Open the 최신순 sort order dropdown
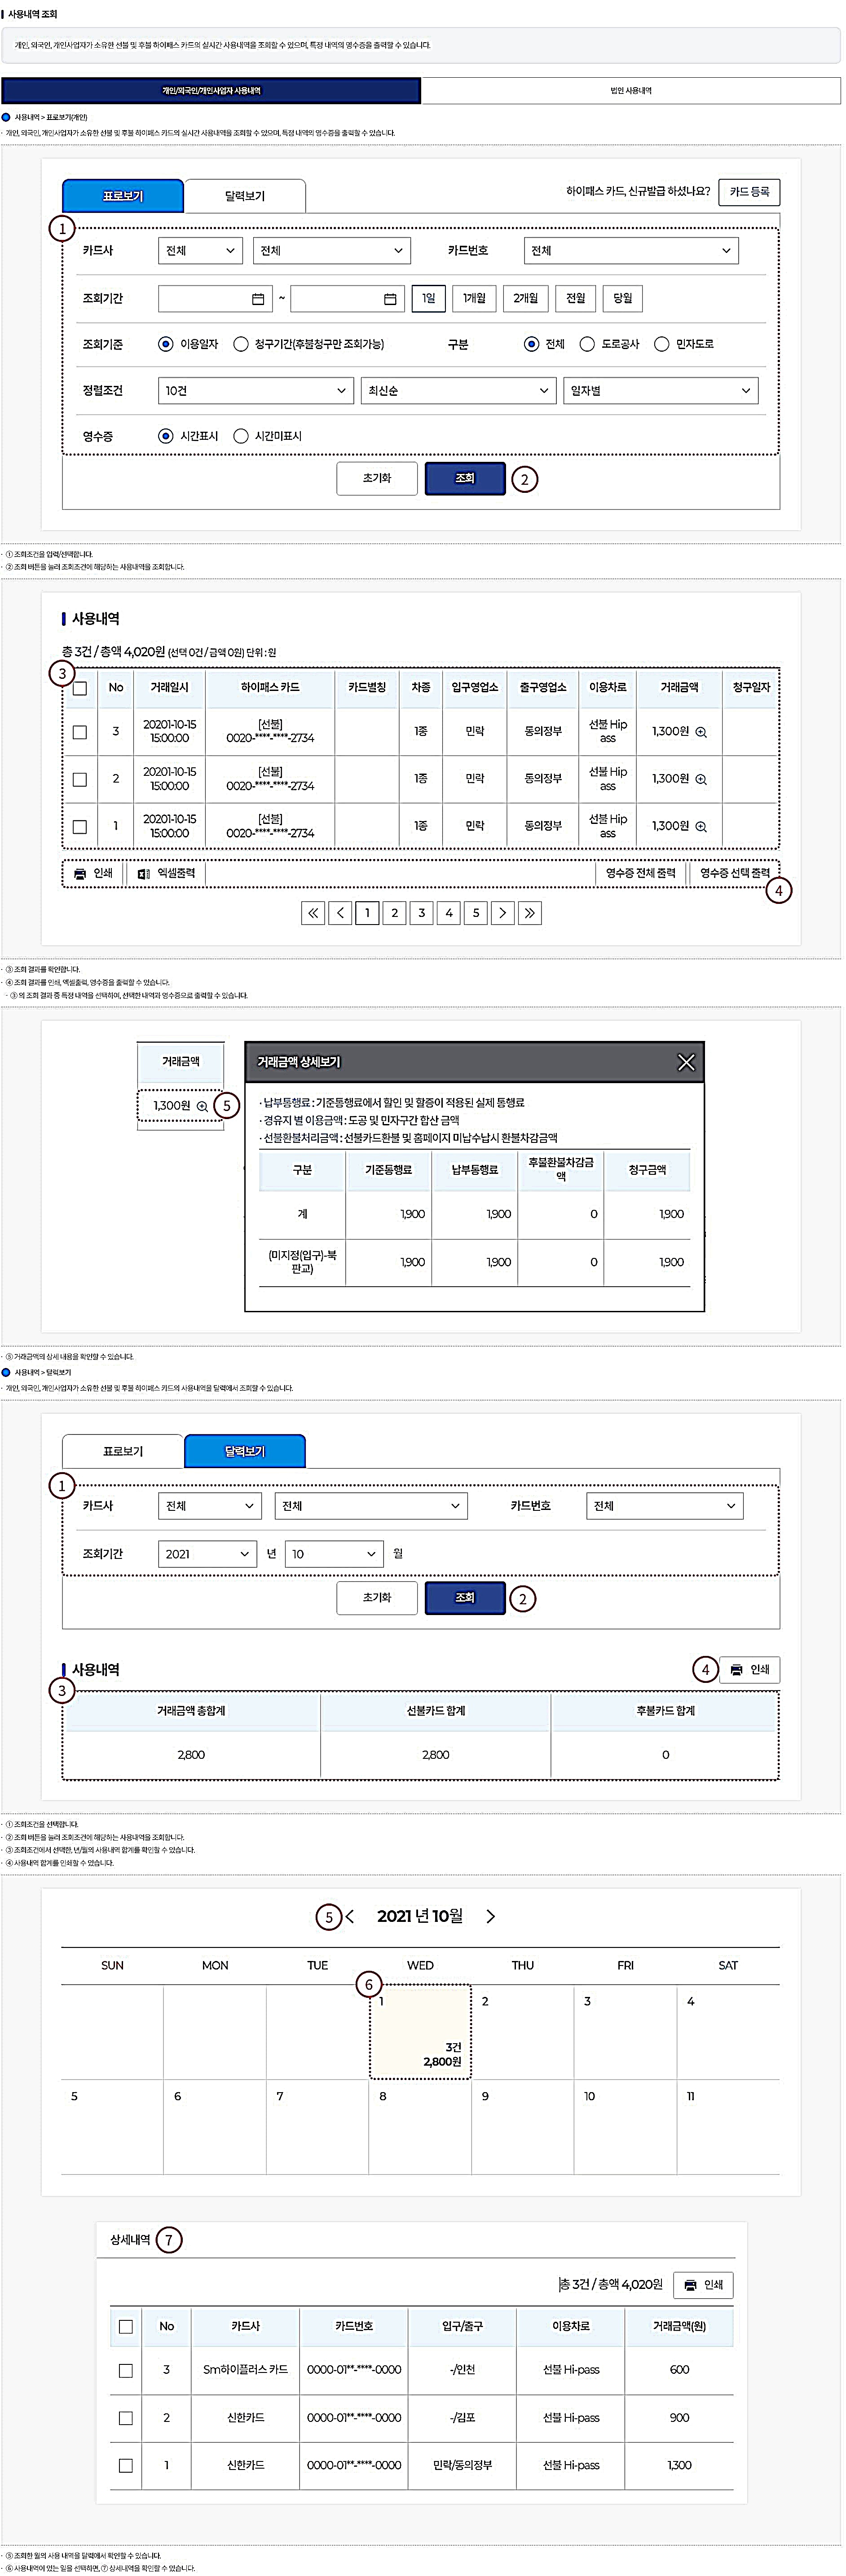Image resolution: width=846 pixels, height=2576 pixels. [x=458, y=391]
